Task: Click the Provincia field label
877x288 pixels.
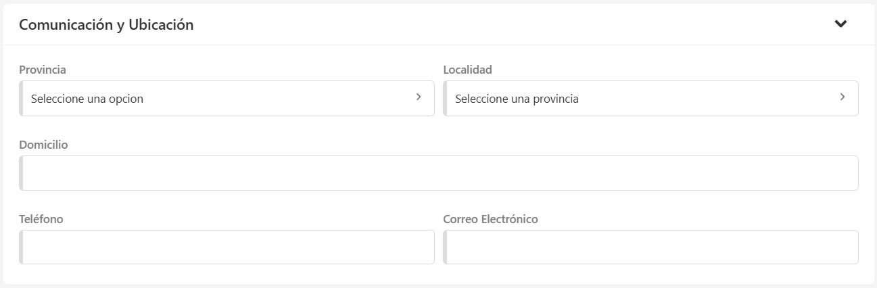Action: point(43,70)
